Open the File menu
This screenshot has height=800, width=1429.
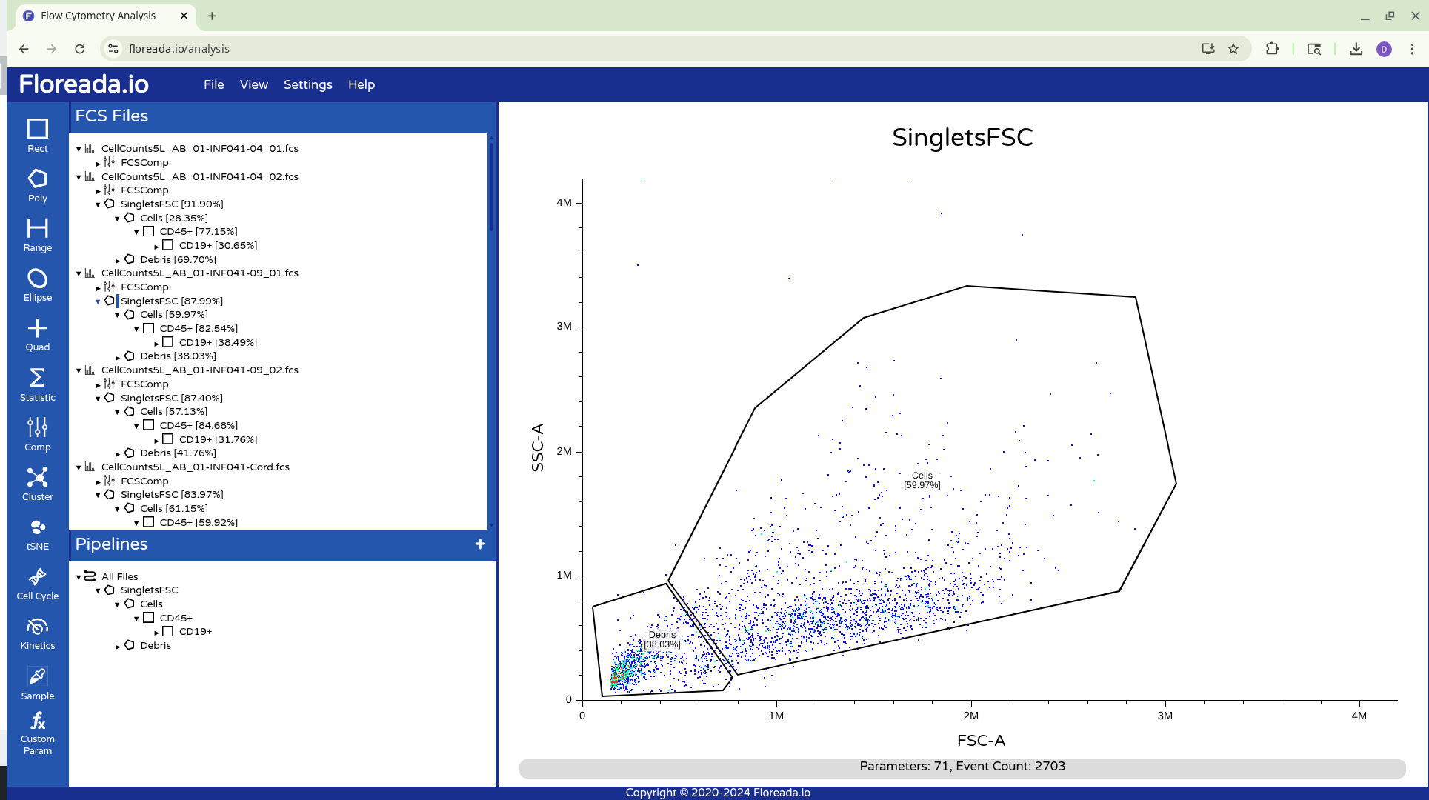pos(213,84)
